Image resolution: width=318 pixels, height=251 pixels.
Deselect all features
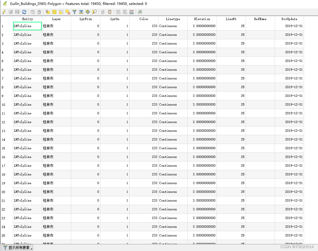68,12
